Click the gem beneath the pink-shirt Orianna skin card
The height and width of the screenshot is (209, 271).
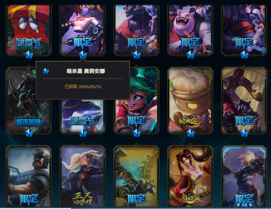click(x=83, y=55)
